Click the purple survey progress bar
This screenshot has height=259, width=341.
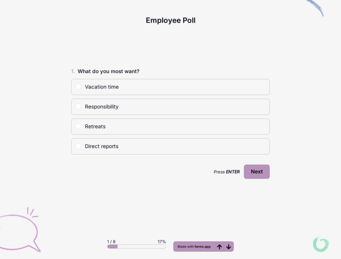tap(136, 246)
